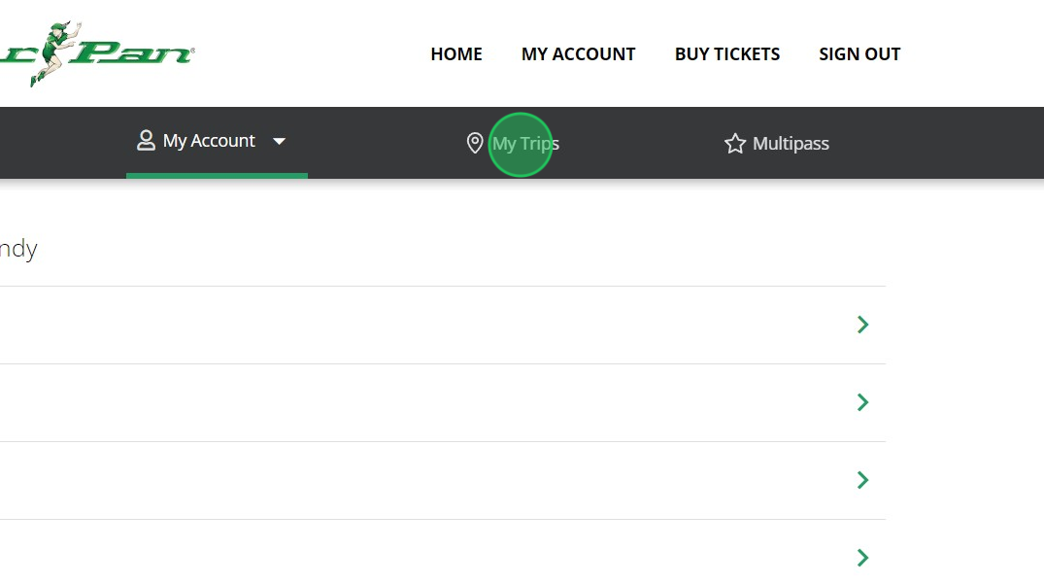1044x583 pixels.
Task: Go to the HOME page link
Action: coord(456,54)
